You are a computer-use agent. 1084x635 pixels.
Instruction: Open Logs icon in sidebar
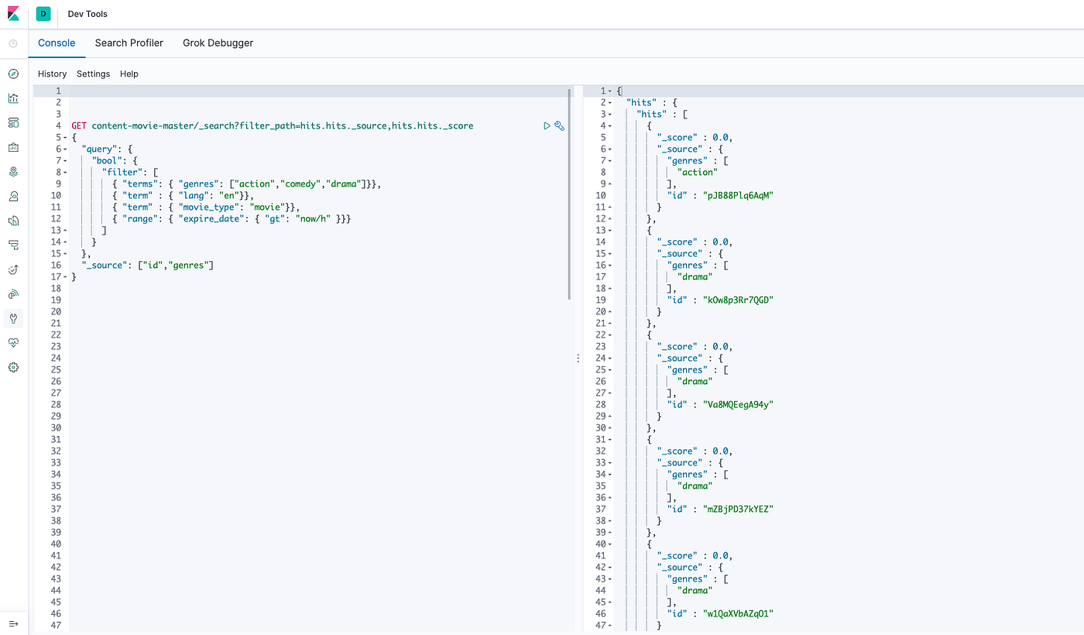(13, 245)
